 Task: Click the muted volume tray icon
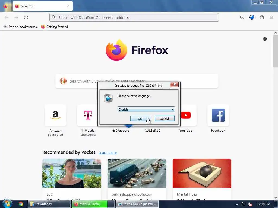[x=250, y=204]
